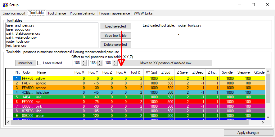Image resolution: width=275 pixels, height=137 pixels.
Task: Select laser_popup.csv from the list
Action: 18,29
